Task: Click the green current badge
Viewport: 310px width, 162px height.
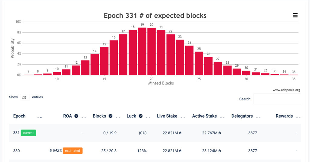Action: 28,133
